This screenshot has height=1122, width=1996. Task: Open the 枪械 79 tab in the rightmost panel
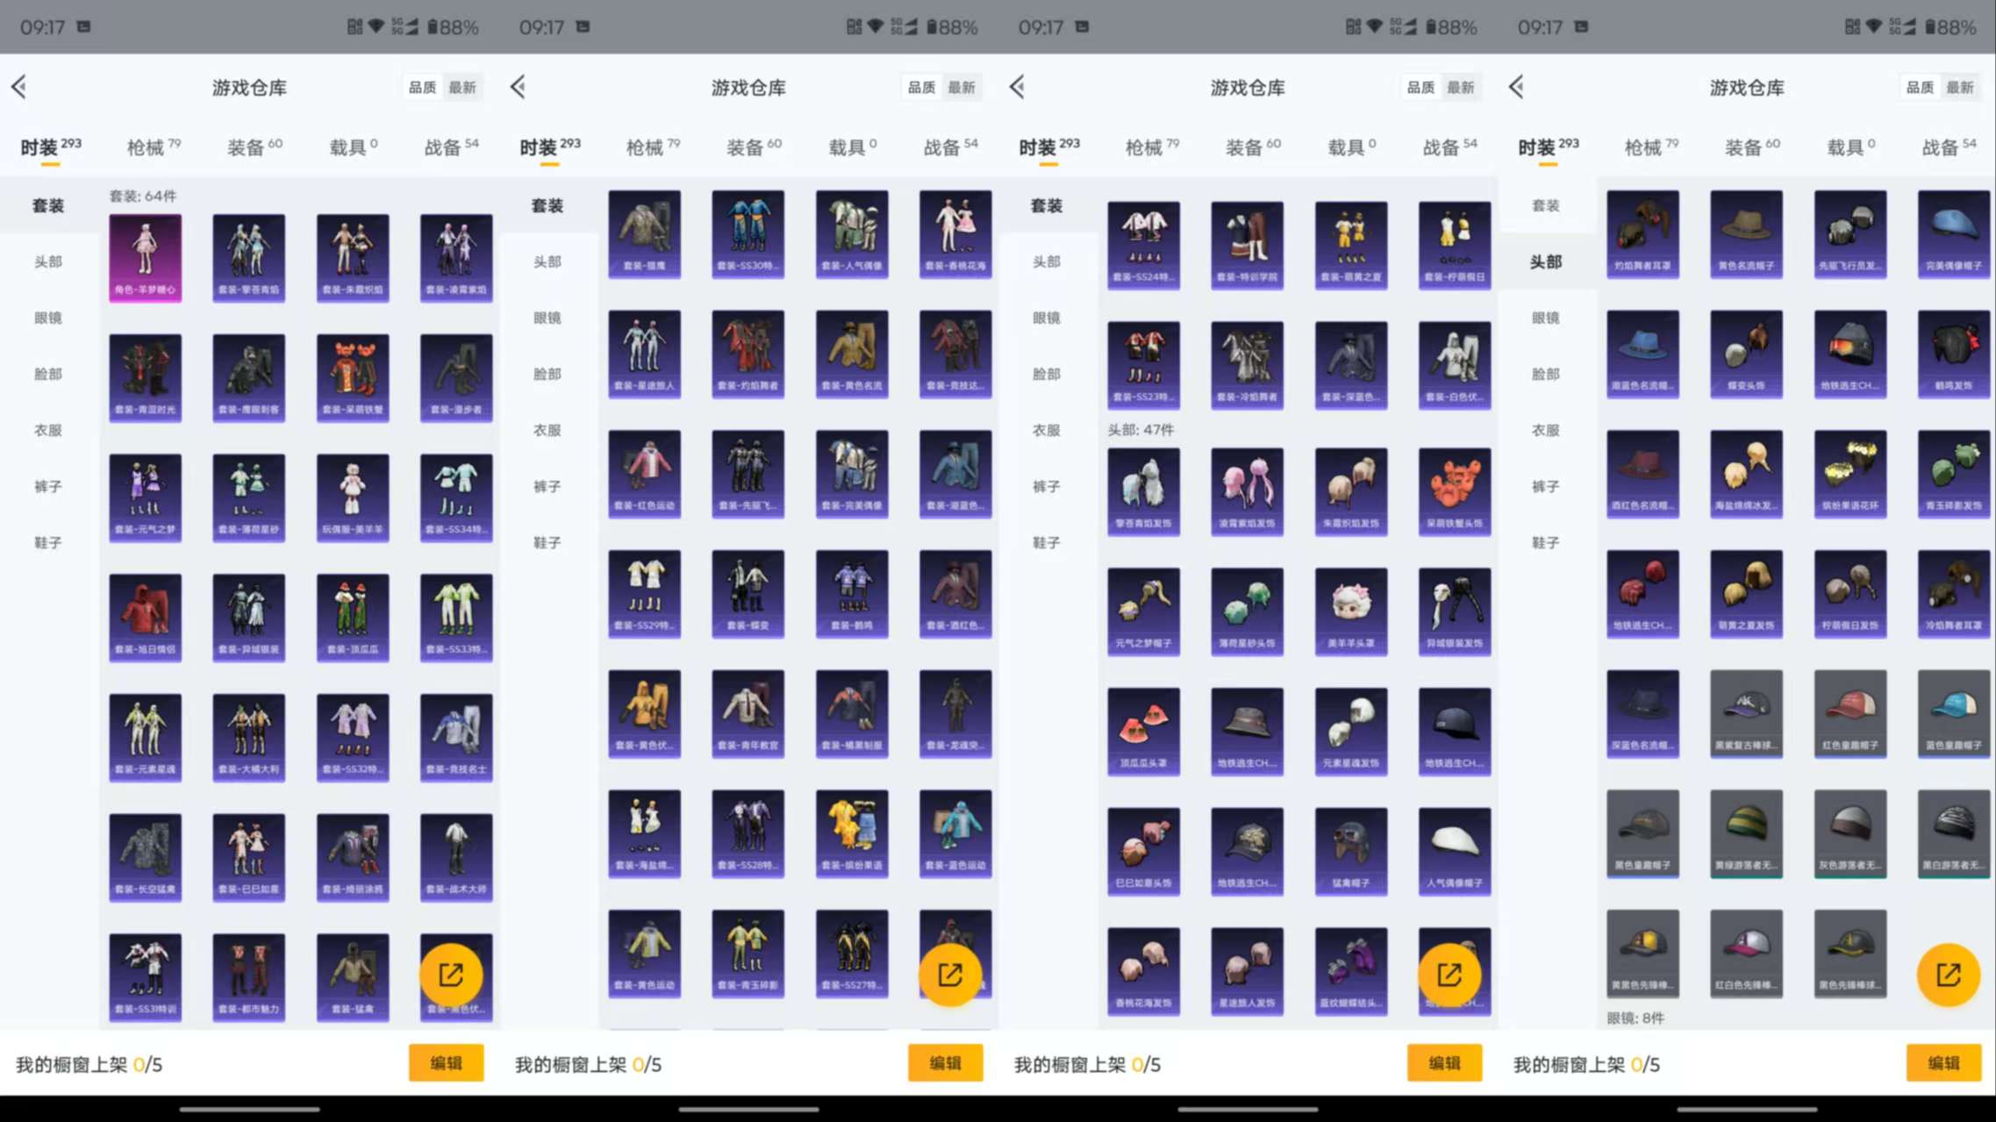point(1651,147)
